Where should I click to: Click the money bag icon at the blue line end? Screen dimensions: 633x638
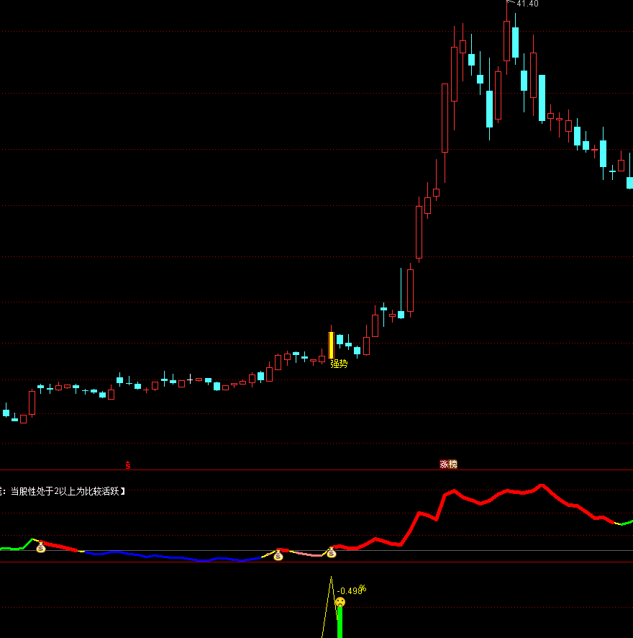(279, 557)
